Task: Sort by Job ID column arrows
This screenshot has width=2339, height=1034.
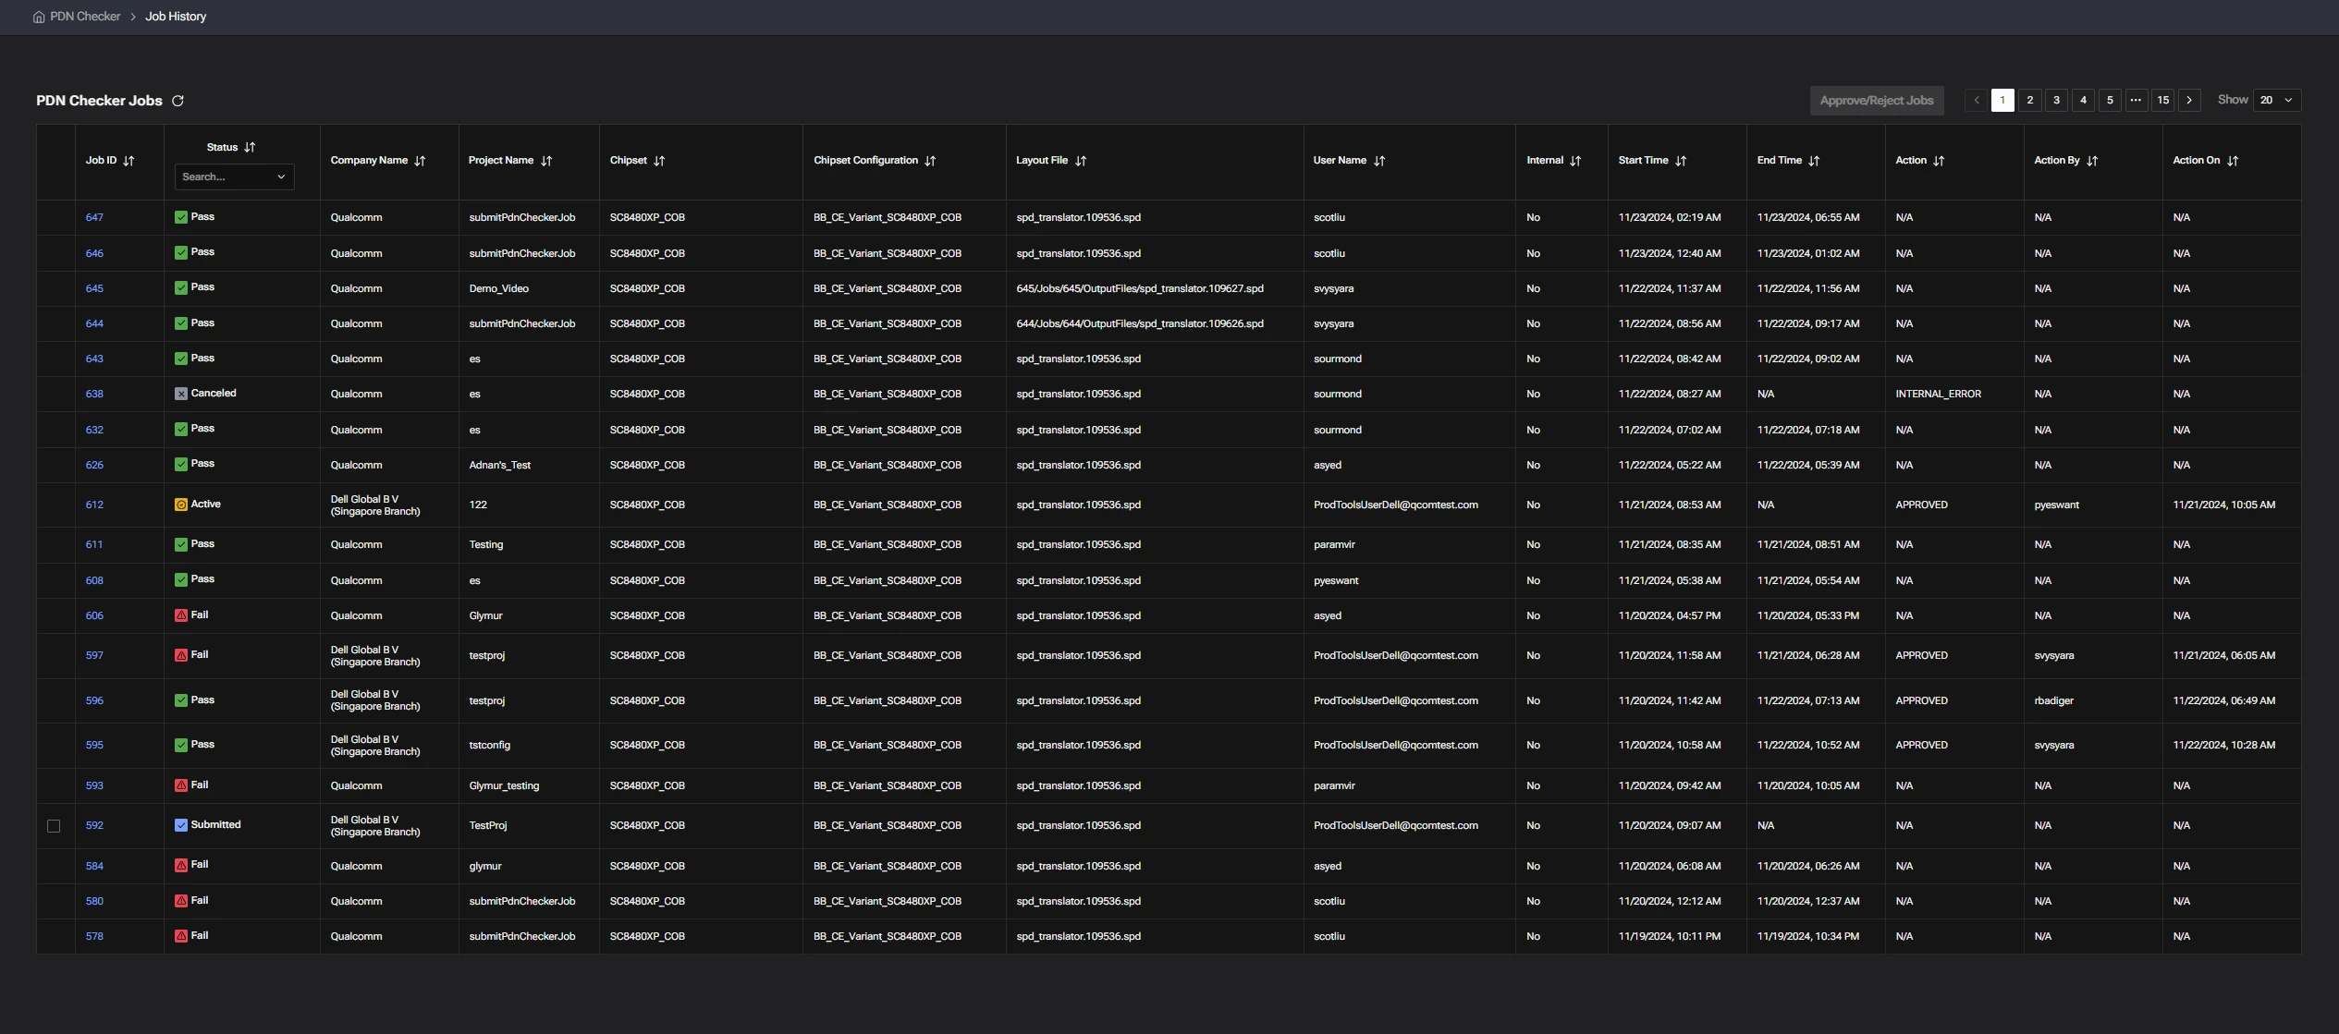Action: coord(129,161)
